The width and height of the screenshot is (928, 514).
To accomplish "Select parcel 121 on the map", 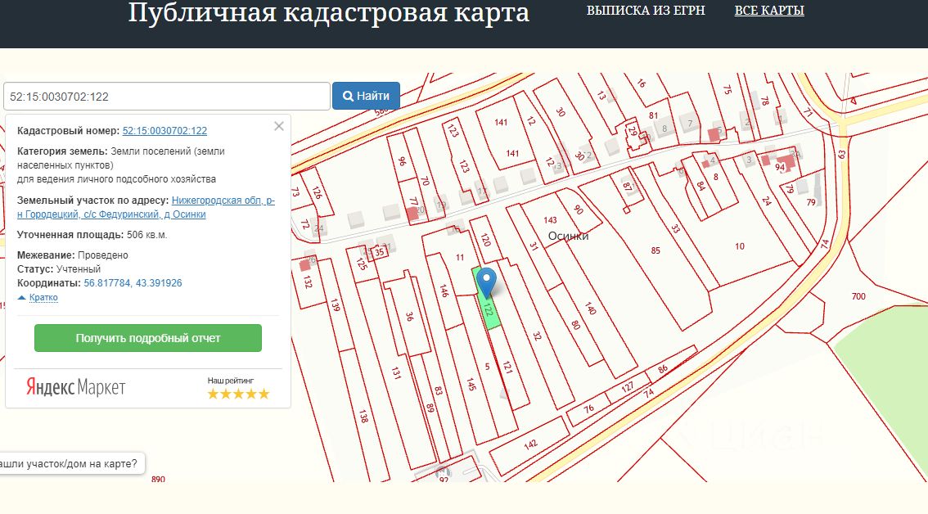I will tap(507, 367).
